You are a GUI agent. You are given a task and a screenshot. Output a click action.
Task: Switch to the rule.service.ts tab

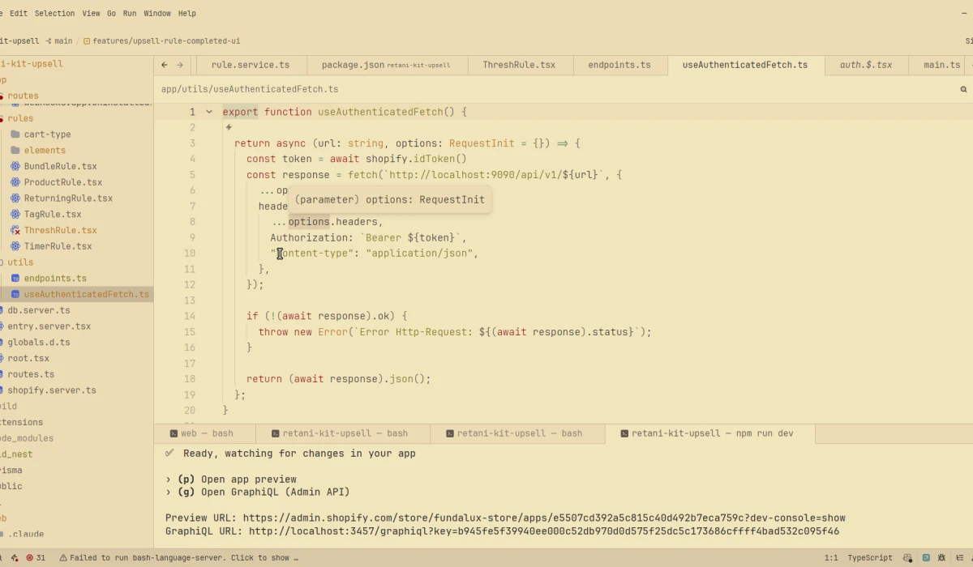[x=250, y=65]
